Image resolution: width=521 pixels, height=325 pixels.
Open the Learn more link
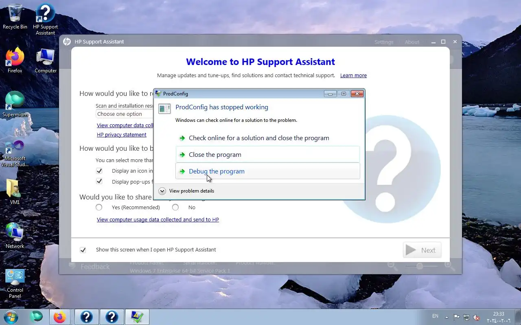click(353, 76)
